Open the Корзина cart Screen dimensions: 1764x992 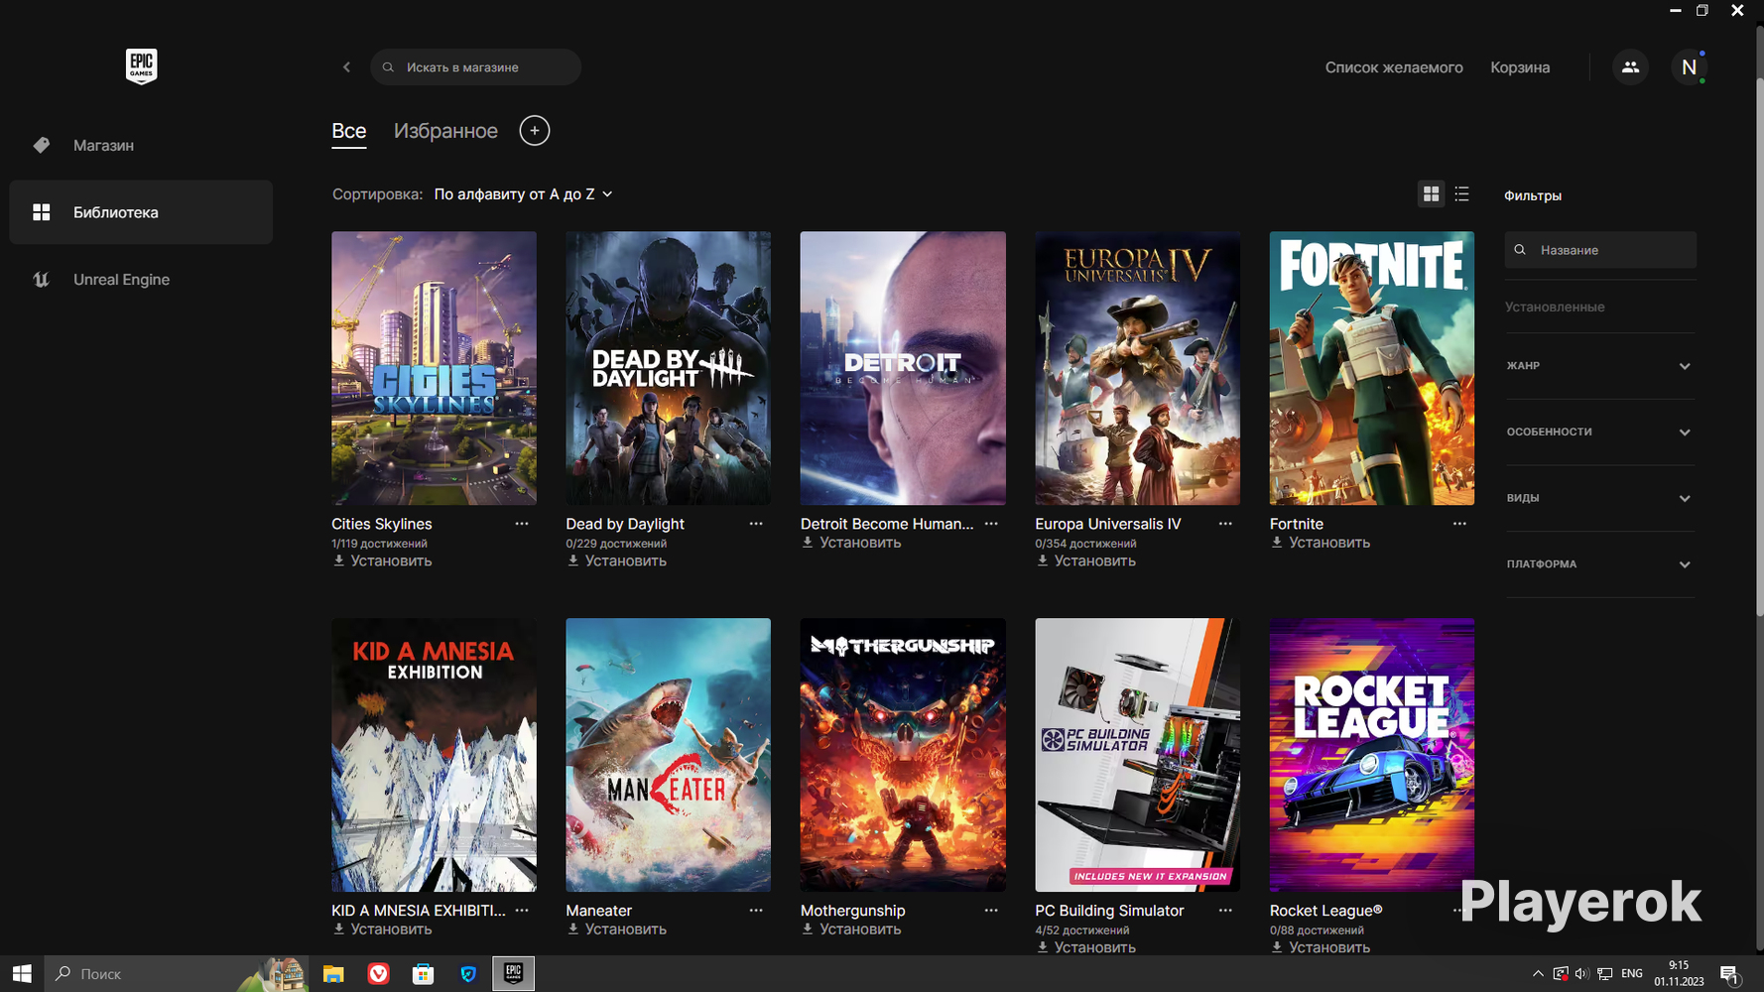(x=1520, y=67)
